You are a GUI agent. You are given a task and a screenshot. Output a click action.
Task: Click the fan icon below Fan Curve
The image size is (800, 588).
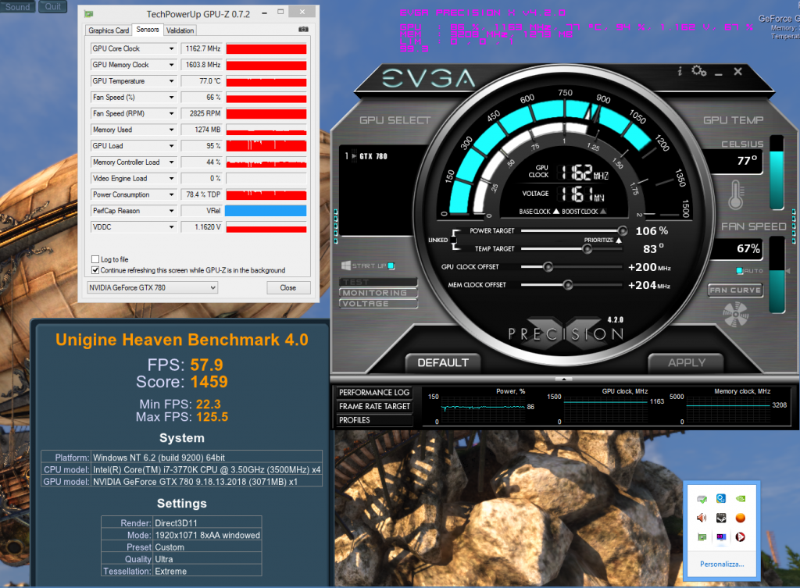click(734, 315)
